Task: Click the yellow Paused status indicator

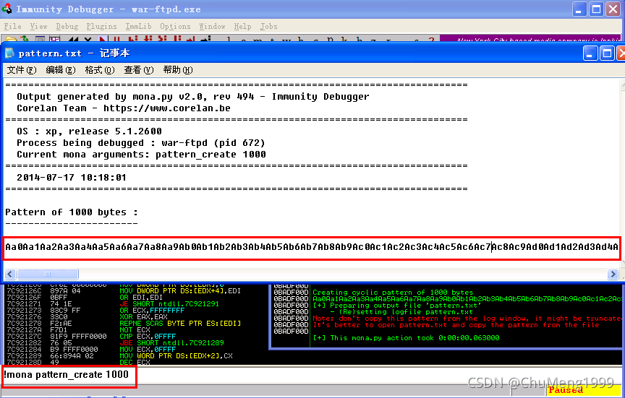Action: click(584, 391)
